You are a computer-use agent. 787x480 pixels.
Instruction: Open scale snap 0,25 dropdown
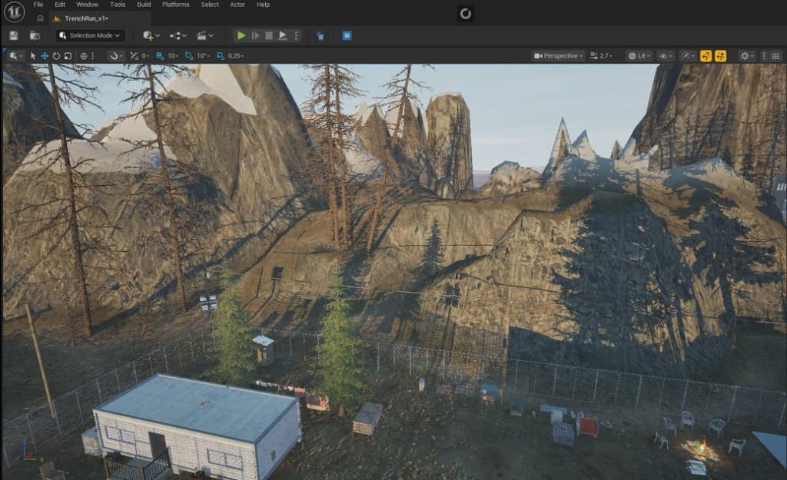coord(236,55)
